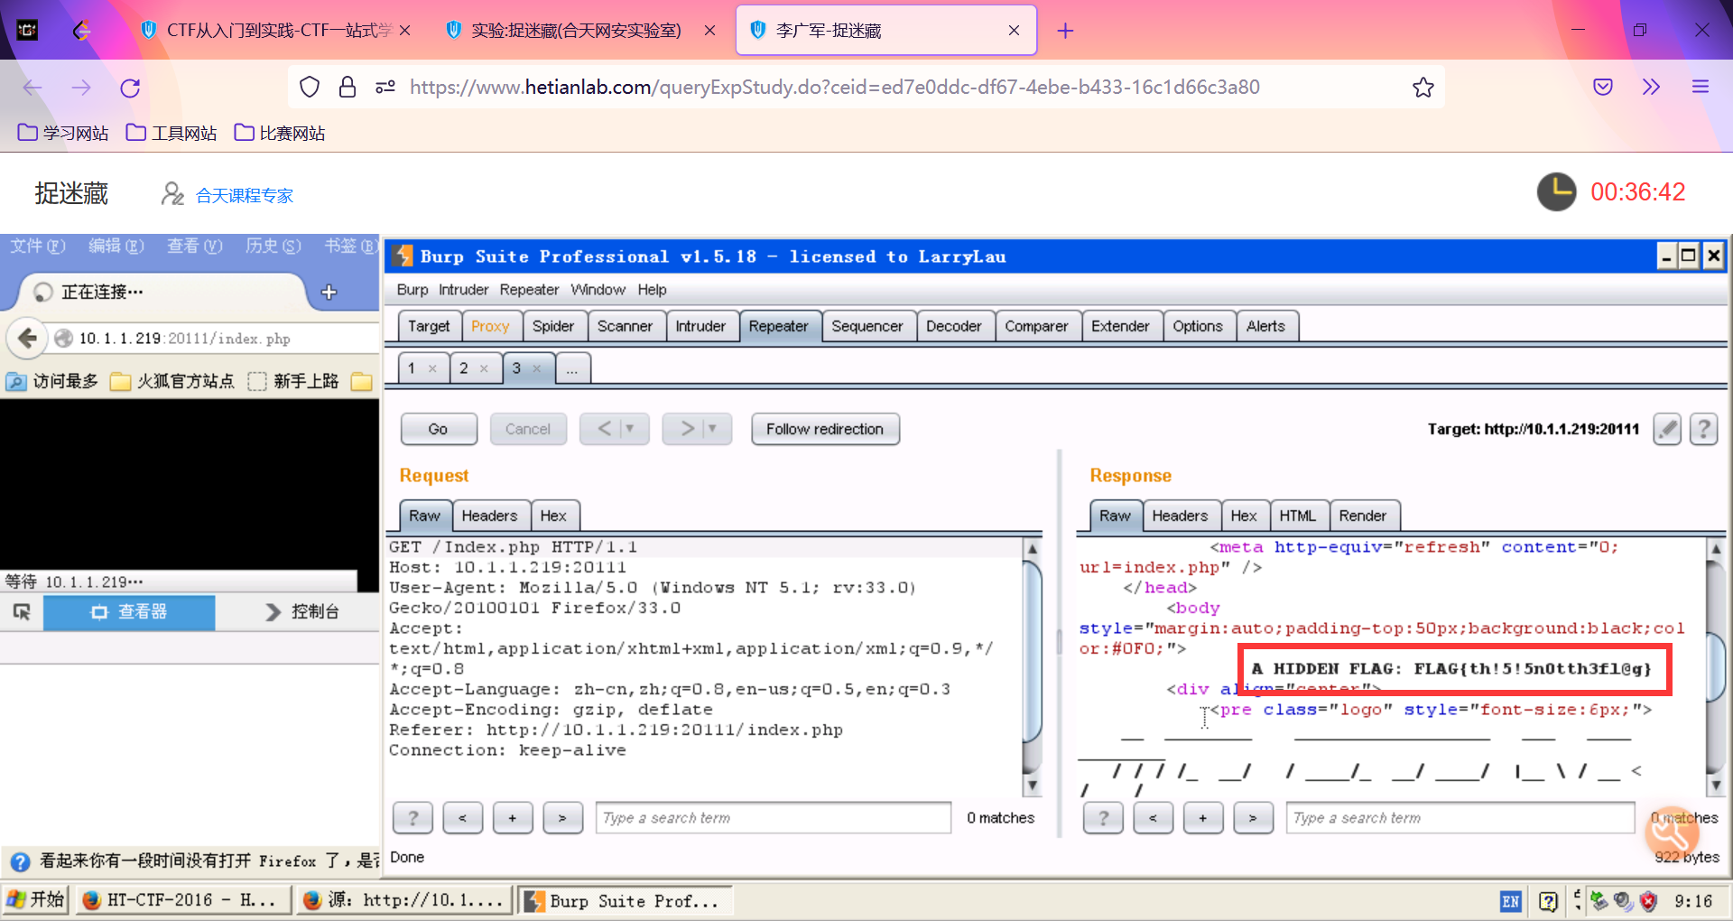Bookmark this page with the star icon
Screen dimensions: 1733x921
[1423, 88]
